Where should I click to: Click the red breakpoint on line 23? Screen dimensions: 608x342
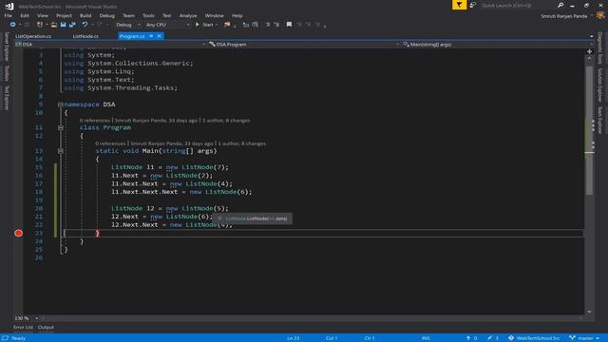coord(18,233)
